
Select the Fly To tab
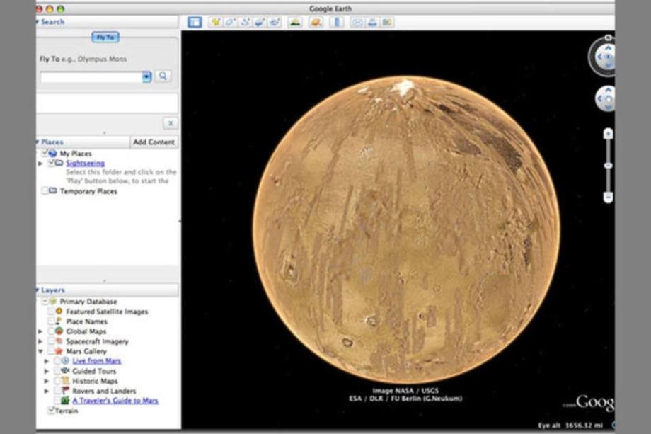pyautogui.click(x=105, y=38)
